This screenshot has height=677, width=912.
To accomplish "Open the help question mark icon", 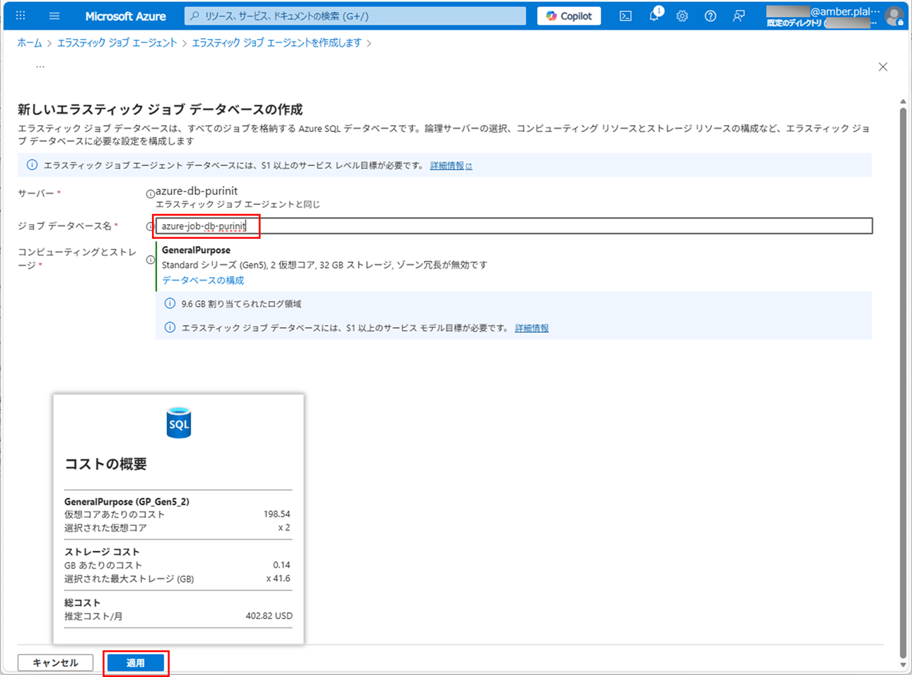I will pos(711,16).
